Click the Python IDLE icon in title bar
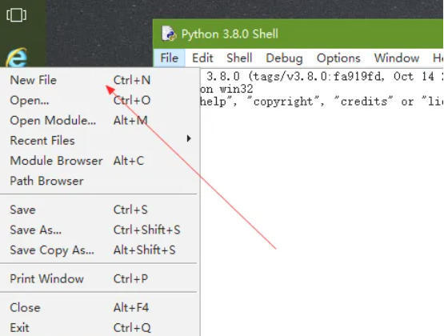Image resolution: width=444 pixels, height=336 pixels. point(169,34)
